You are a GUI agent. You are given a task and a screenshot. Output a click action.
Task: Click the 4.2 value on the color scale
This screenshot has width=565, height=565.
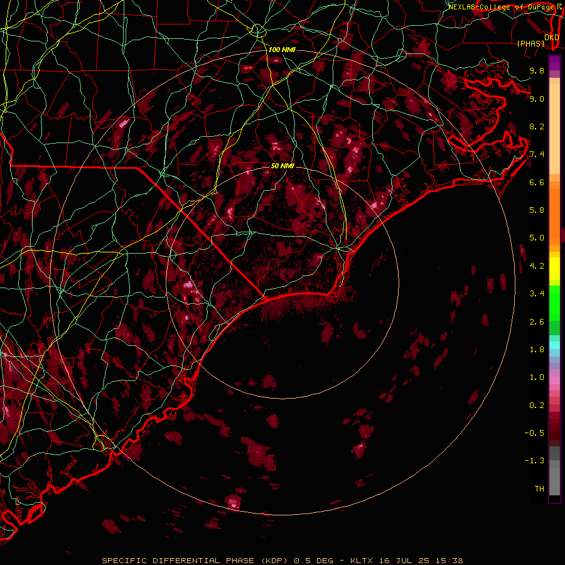[537, 266]
